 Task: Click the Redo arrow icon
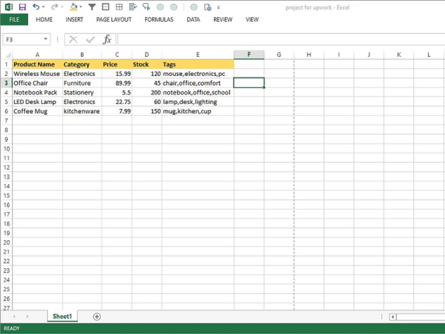[54, 7]
